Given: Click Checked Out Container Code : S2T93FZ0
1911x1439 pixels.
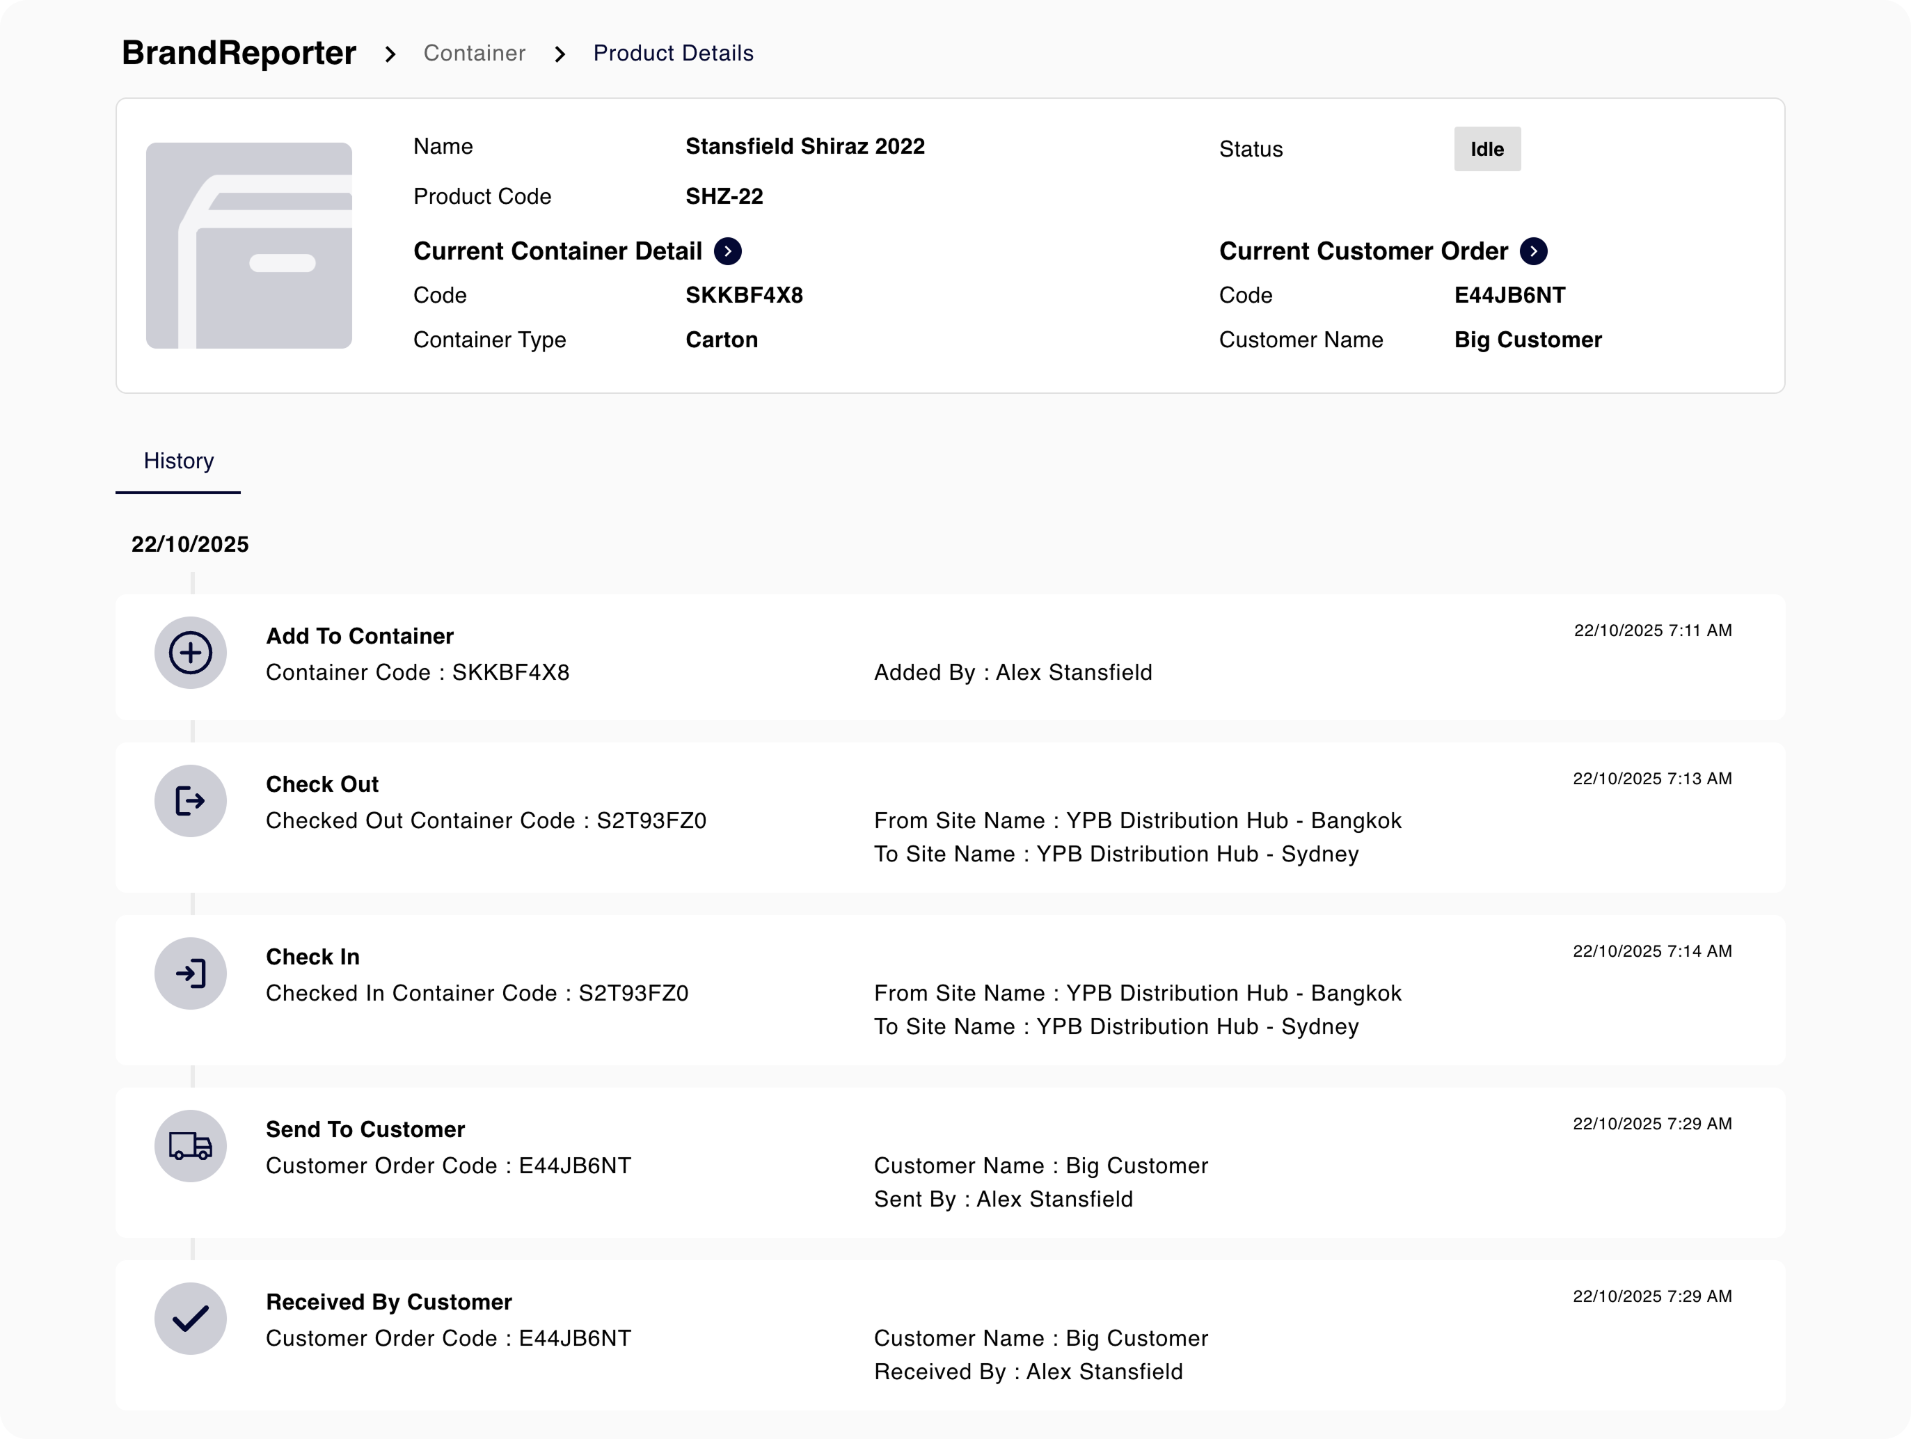Looking at the screenshot, I should coord(486,821).
